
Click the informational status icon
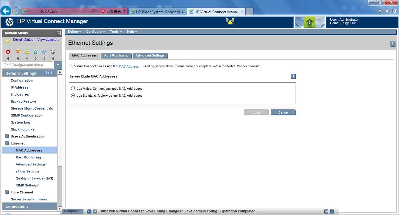pos(53,52)
